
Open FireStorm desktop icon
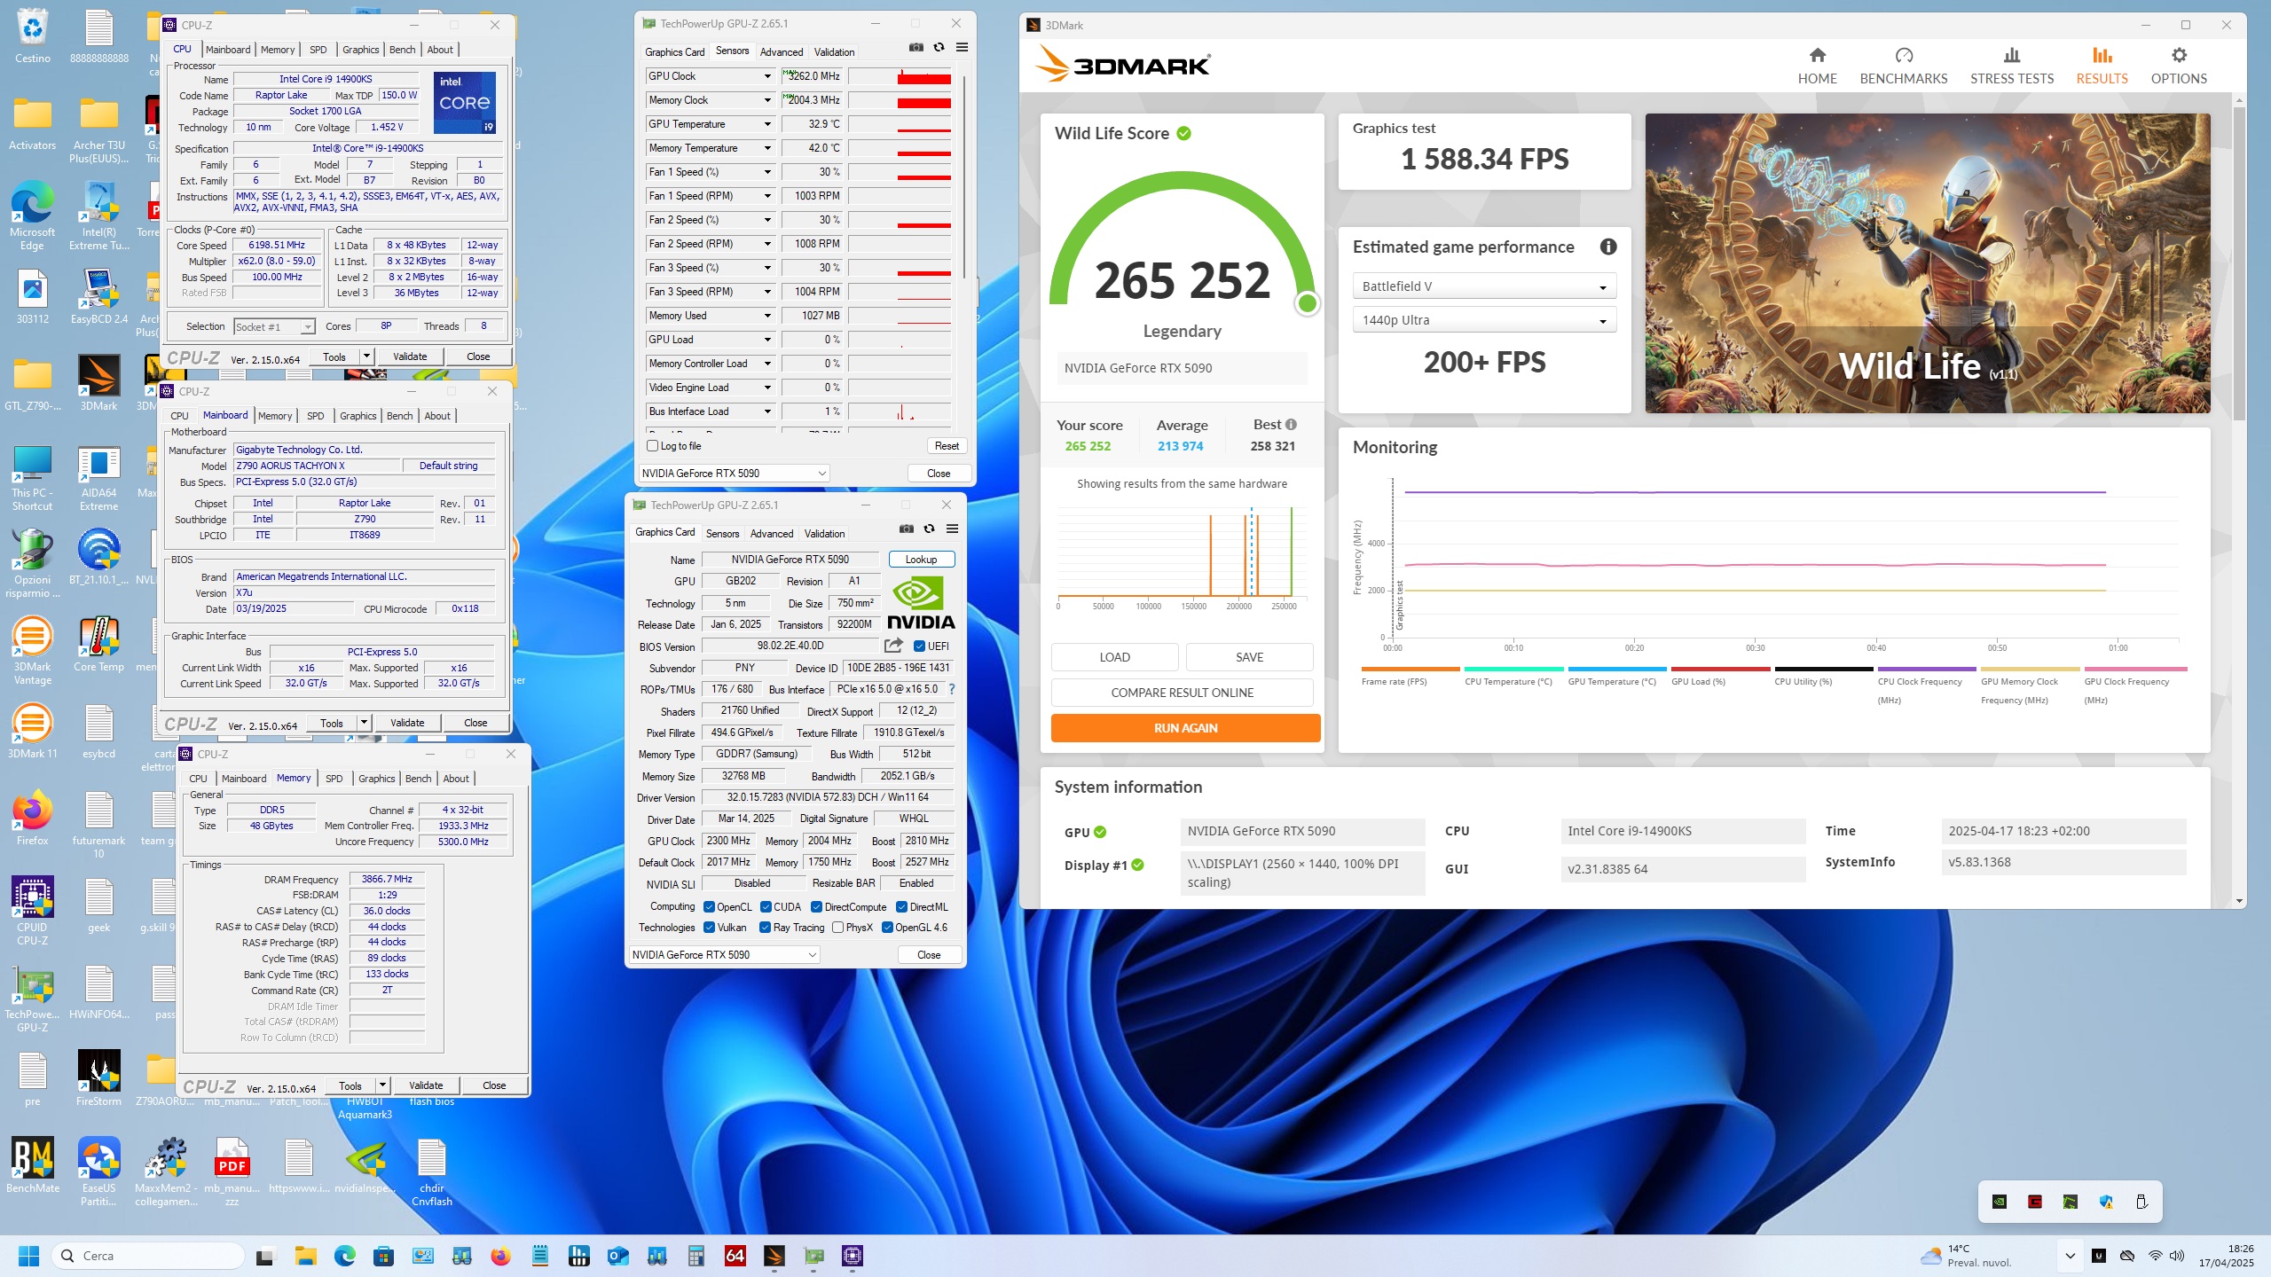98,1078
